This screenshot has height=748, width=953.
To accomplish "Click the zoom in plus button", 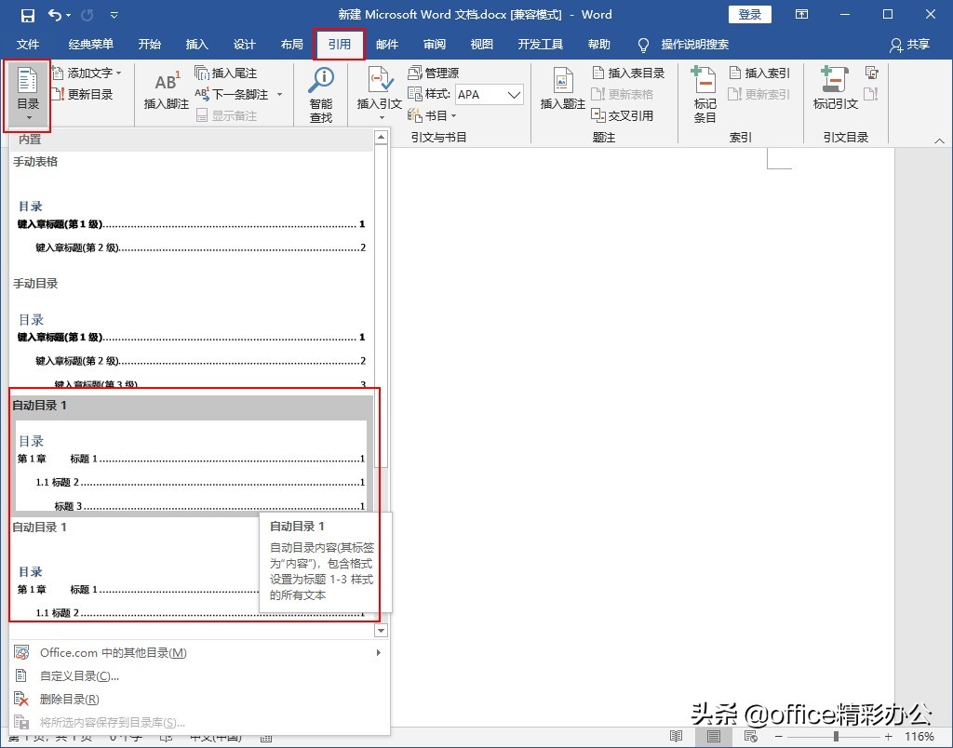I will [x=889, y=737].
